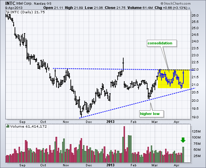Click the INTC ticker symbol title
Viewport: 206px width, 168px height.
[x=11, y=3]
